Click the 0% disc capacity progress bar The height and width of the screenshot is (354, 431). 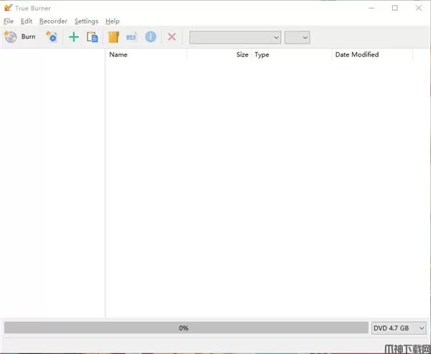[x=184, y=327]
